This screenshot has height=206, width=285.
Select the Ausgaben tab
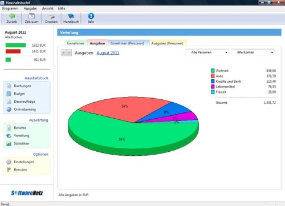[x=97, y=43]
